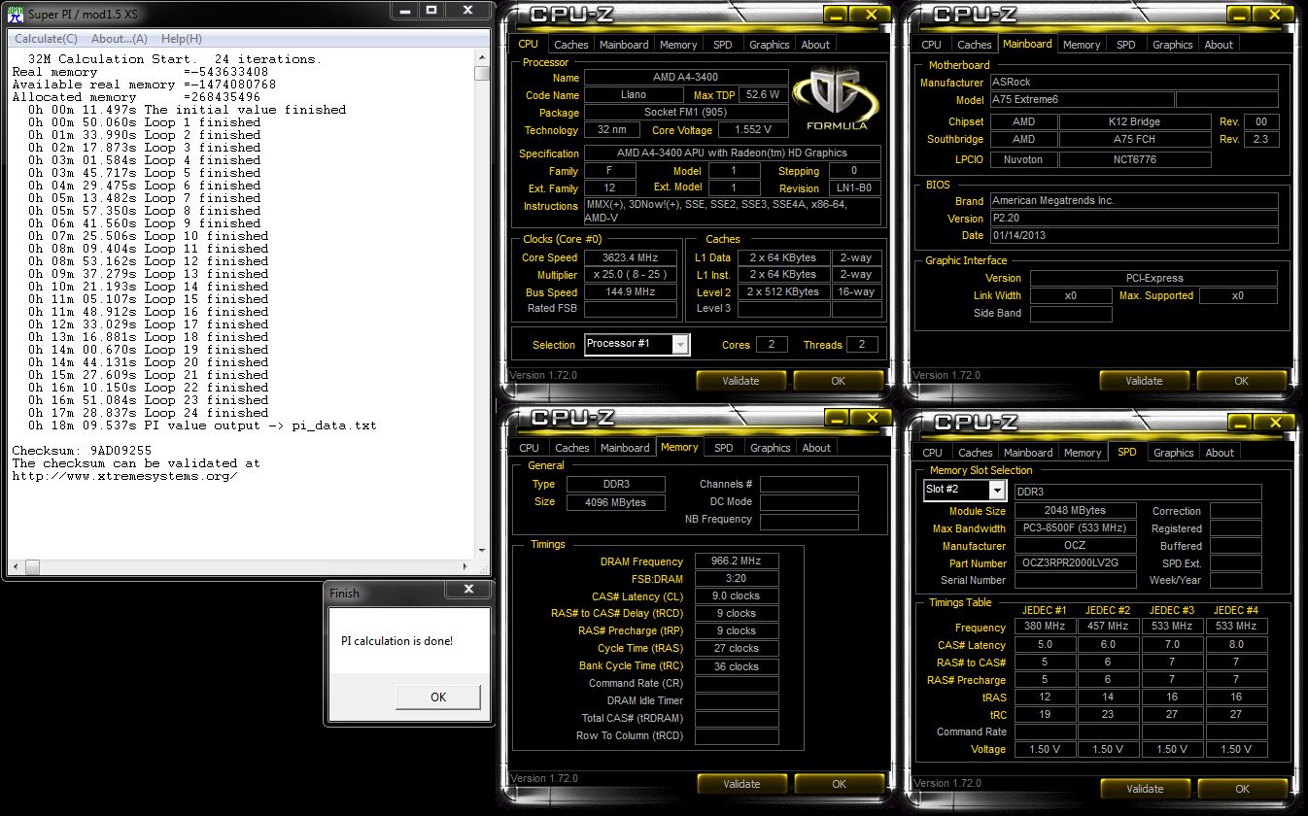1308x816 pixels.
Task: Click the BIOS Version P2.20 field
Action: pyautogui.click(x=1133, y=219)
